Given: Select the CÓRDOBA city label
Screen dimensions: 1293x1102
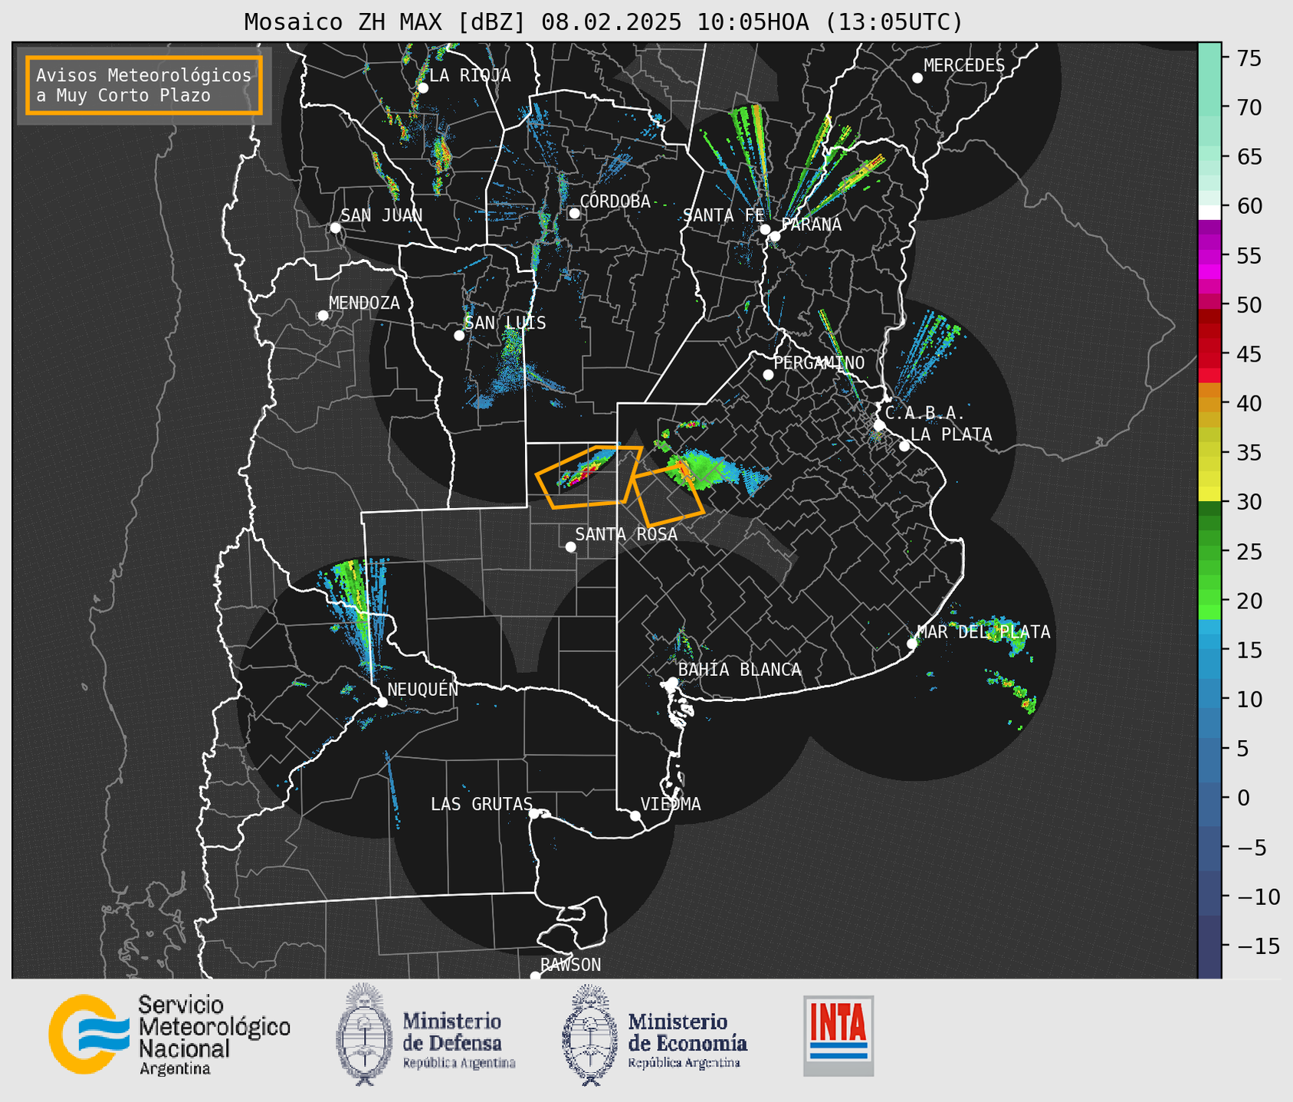Looking at the screenshot, I should 615,202.
